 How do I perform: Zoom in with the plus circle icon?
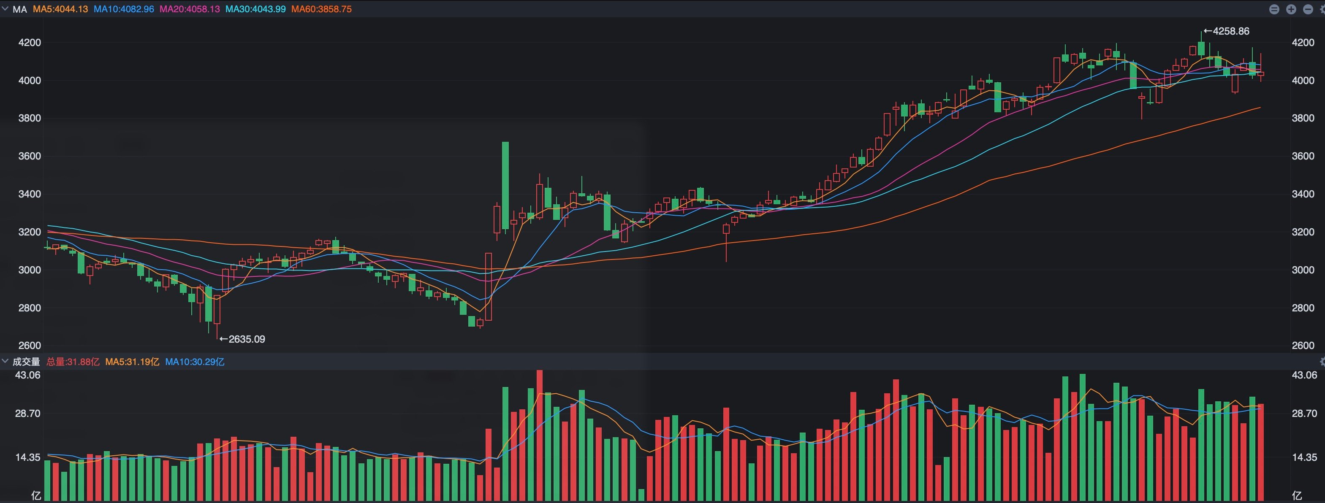click(x=1291, y=9)
